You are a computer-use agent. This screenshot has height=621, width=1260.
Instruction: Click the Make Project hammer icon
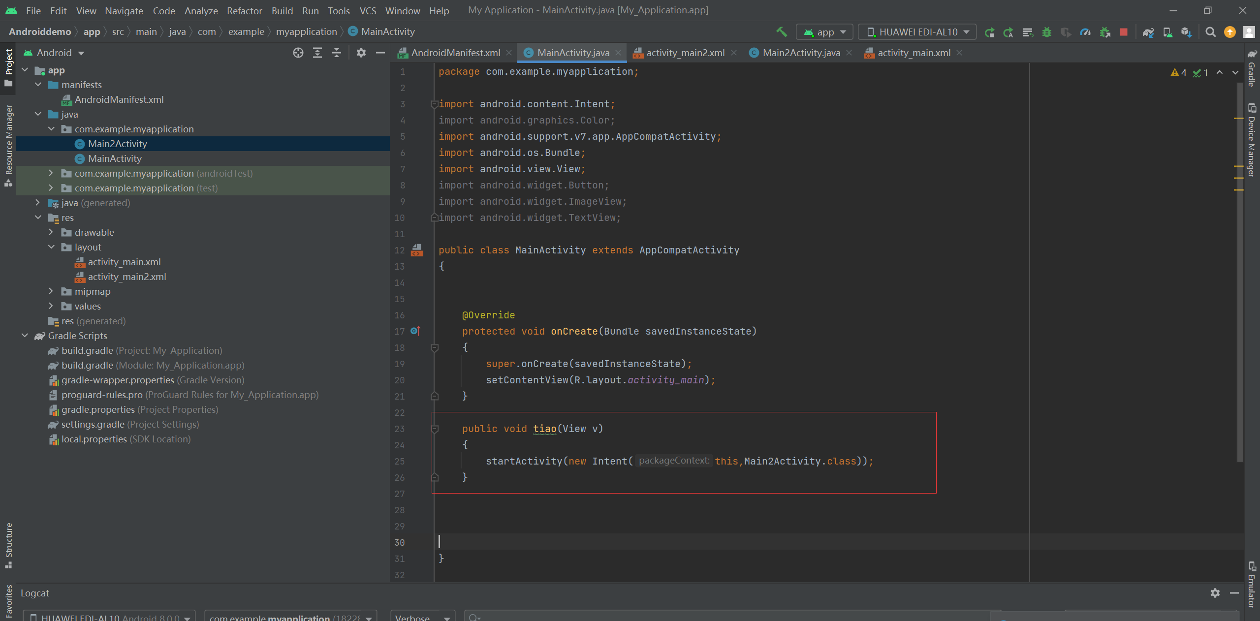pyautogui.click(x=782, y=32)
